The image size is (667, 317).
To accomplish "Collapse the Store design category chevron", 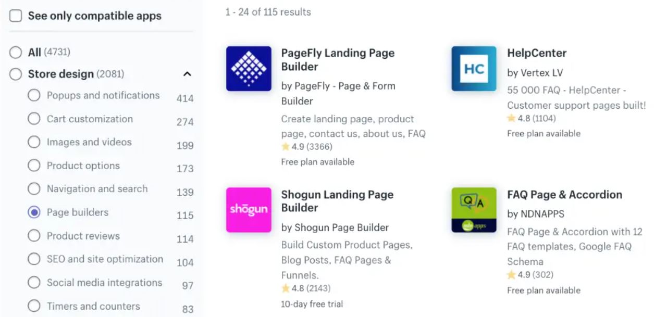I will click(187, 74).
